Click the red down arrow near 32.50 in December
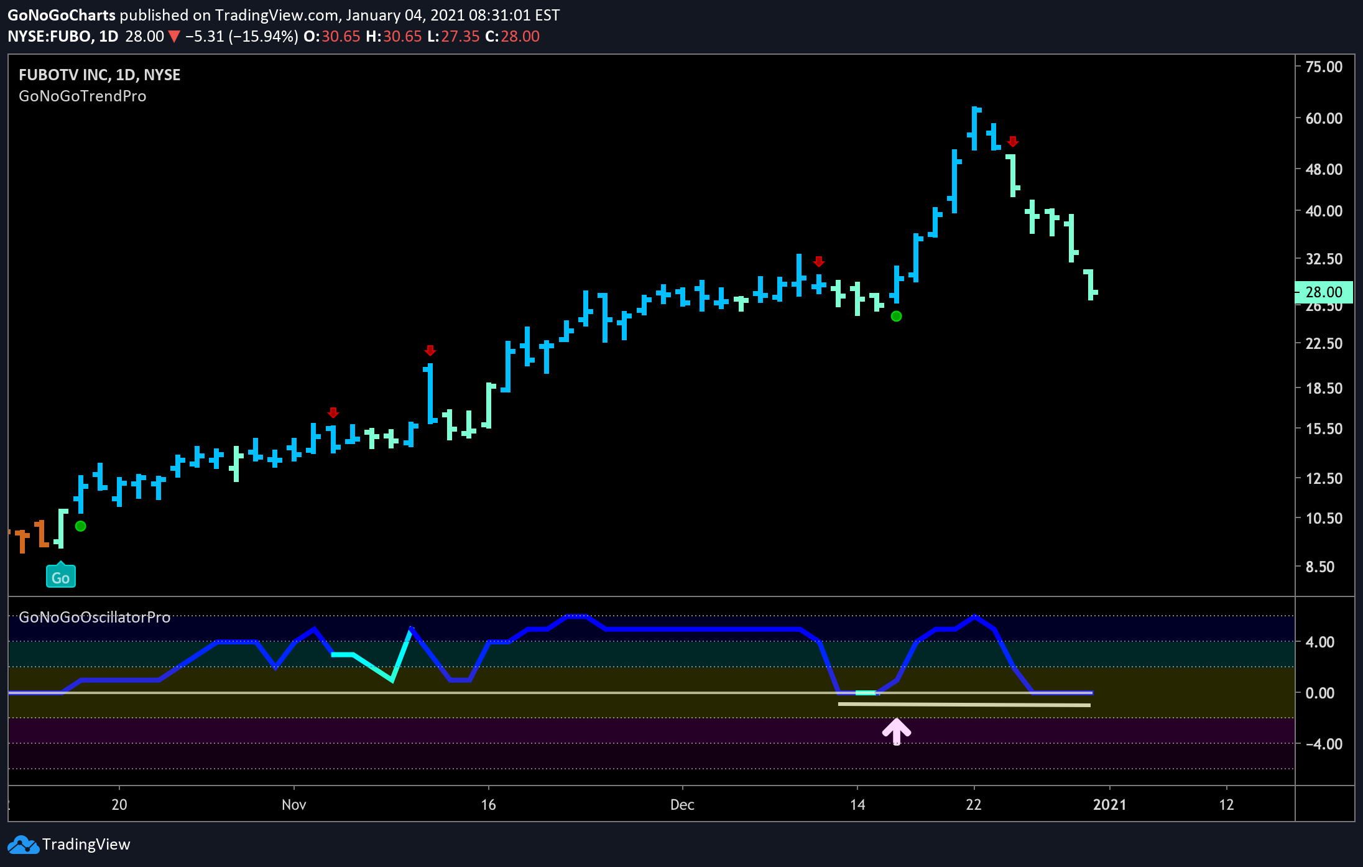 819,261
